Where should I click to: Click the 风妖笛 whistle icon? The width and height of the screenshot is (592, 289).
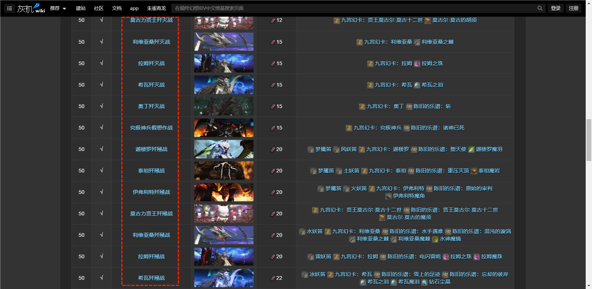click(x=336, y=149)
